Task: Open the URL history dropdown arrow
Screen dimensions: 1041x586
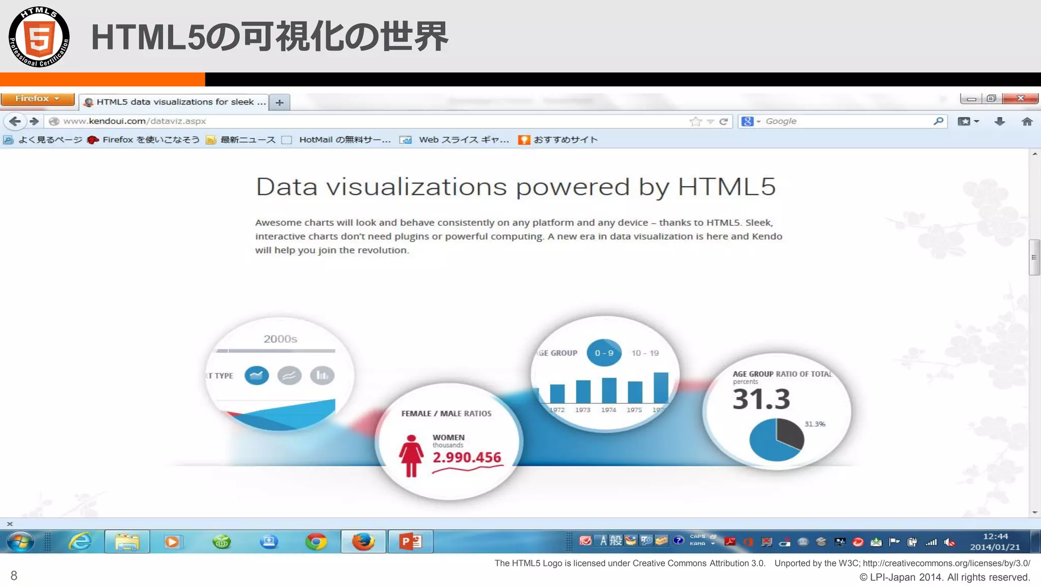Action: pyautogui.click(x=710, y=122)
